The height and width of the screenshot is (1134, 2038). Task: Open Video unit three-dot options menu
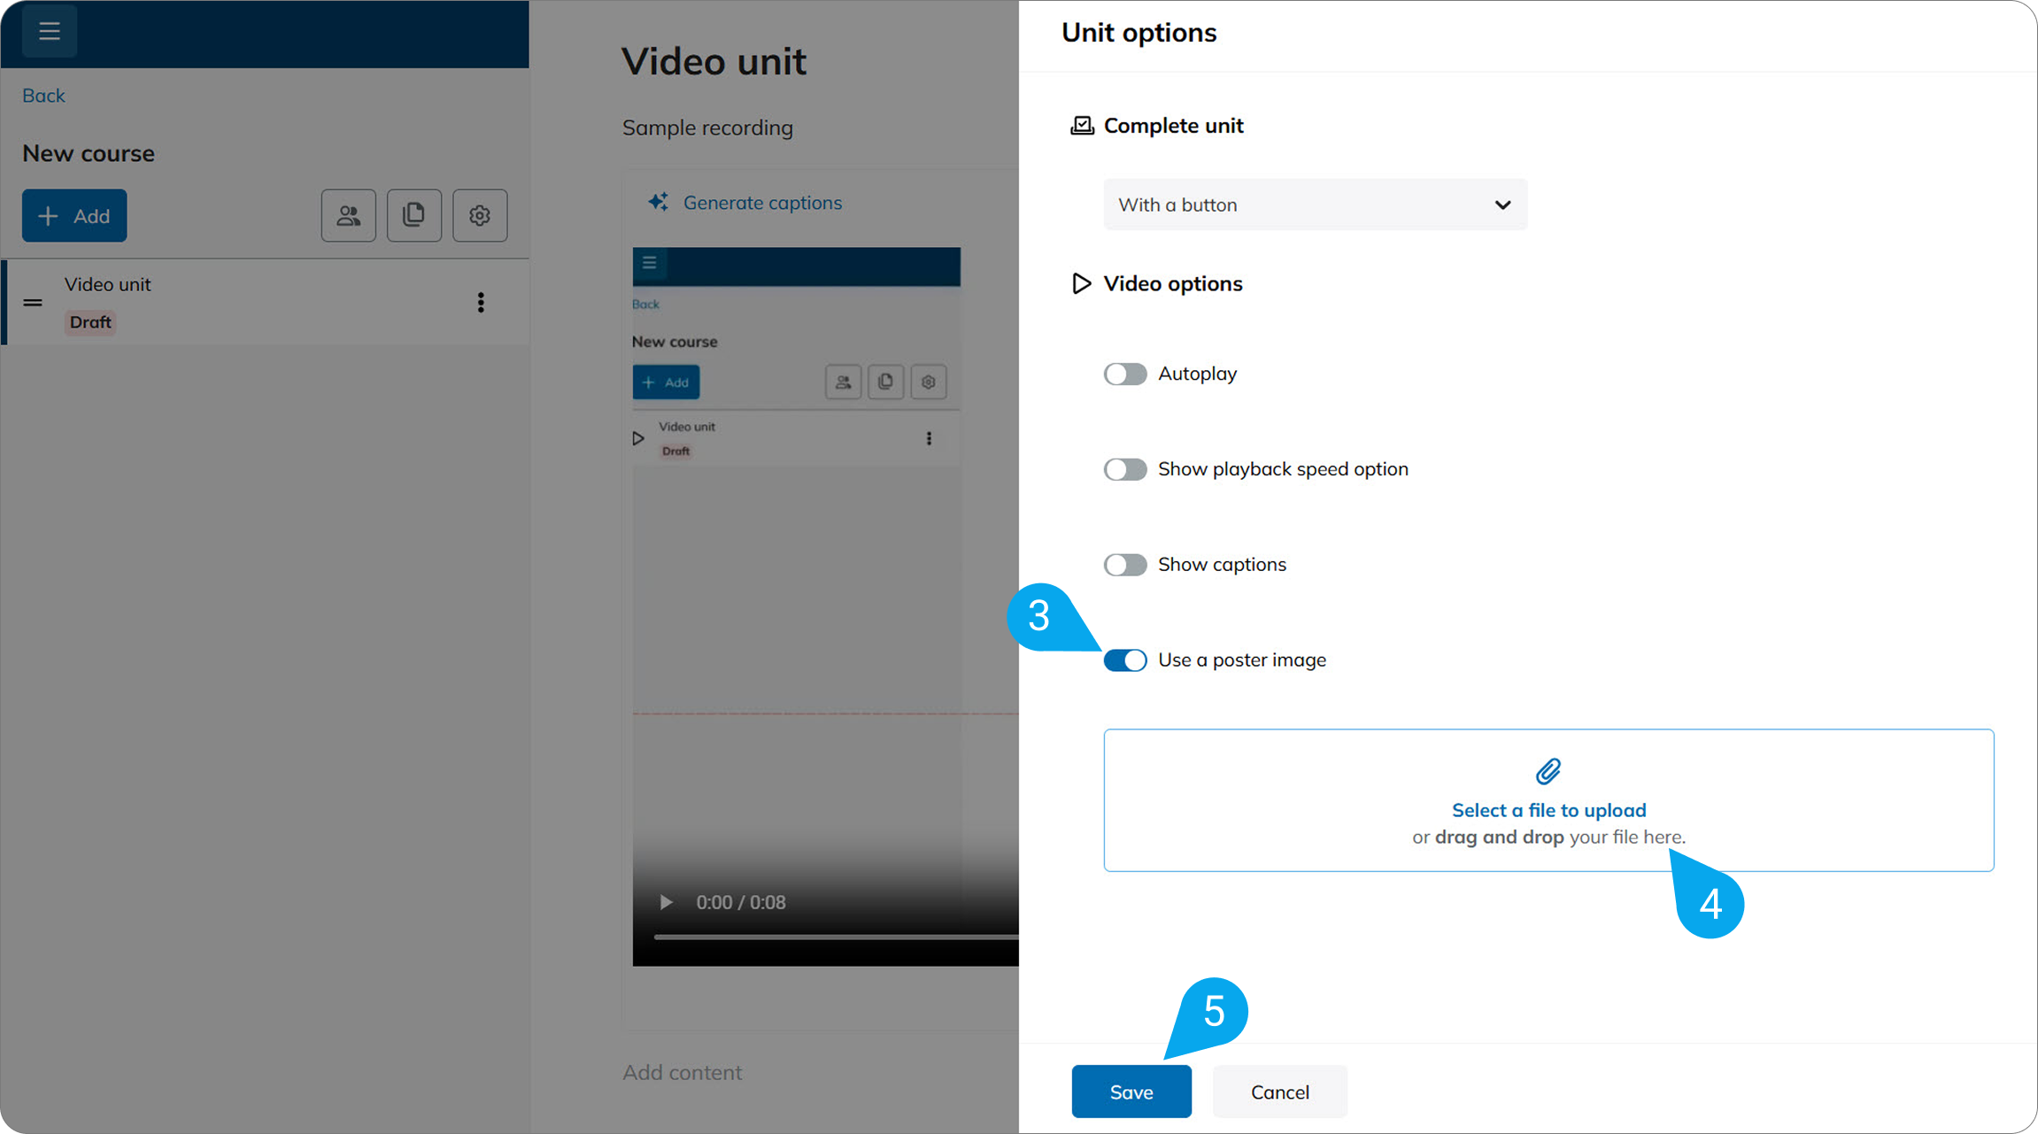[481, 303]
